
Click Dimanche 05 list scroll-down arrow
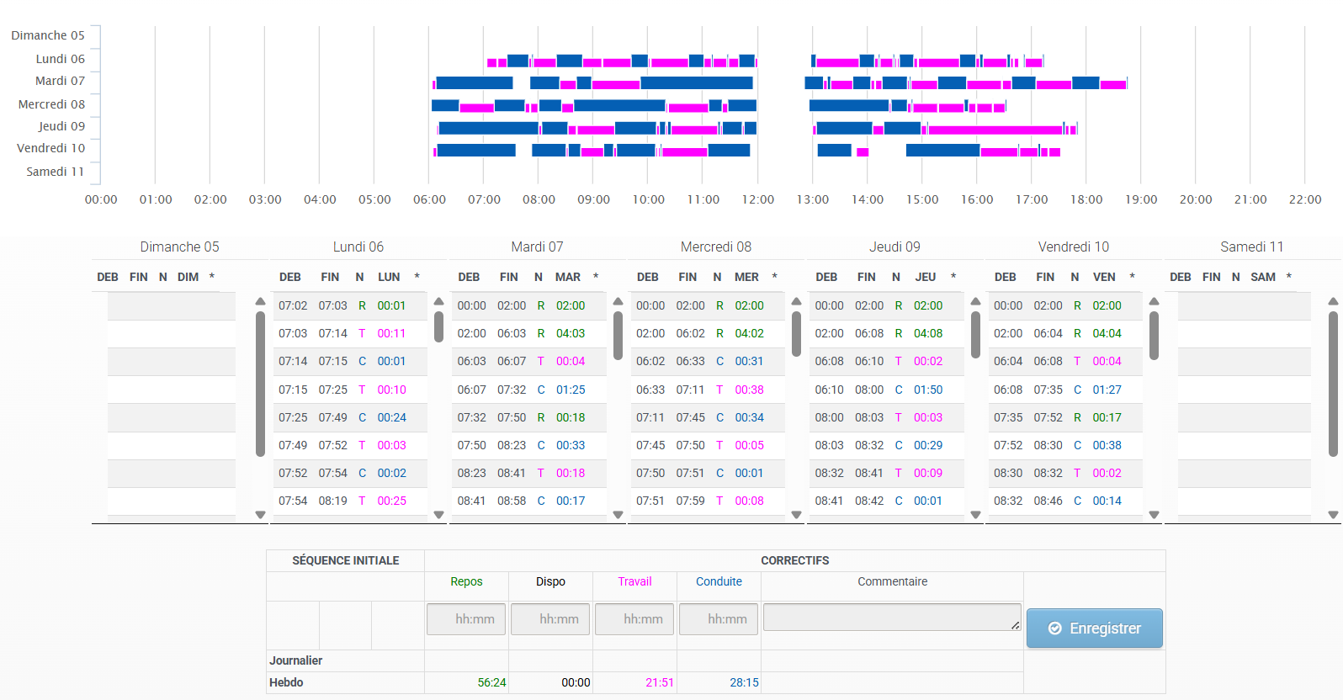[x=260, y=514]
